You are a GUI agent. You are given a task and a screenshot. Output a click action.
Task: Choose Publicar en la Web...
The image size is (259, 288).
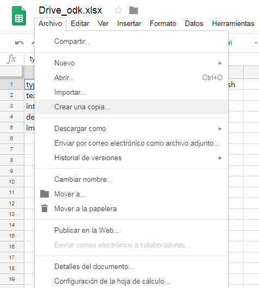point(131,230)
